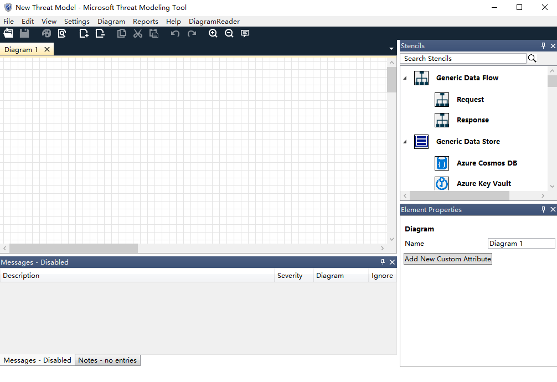Screen dimensions: 557x382
Task: Select the Azure Key Vault stencil
Action: [483, 184]
